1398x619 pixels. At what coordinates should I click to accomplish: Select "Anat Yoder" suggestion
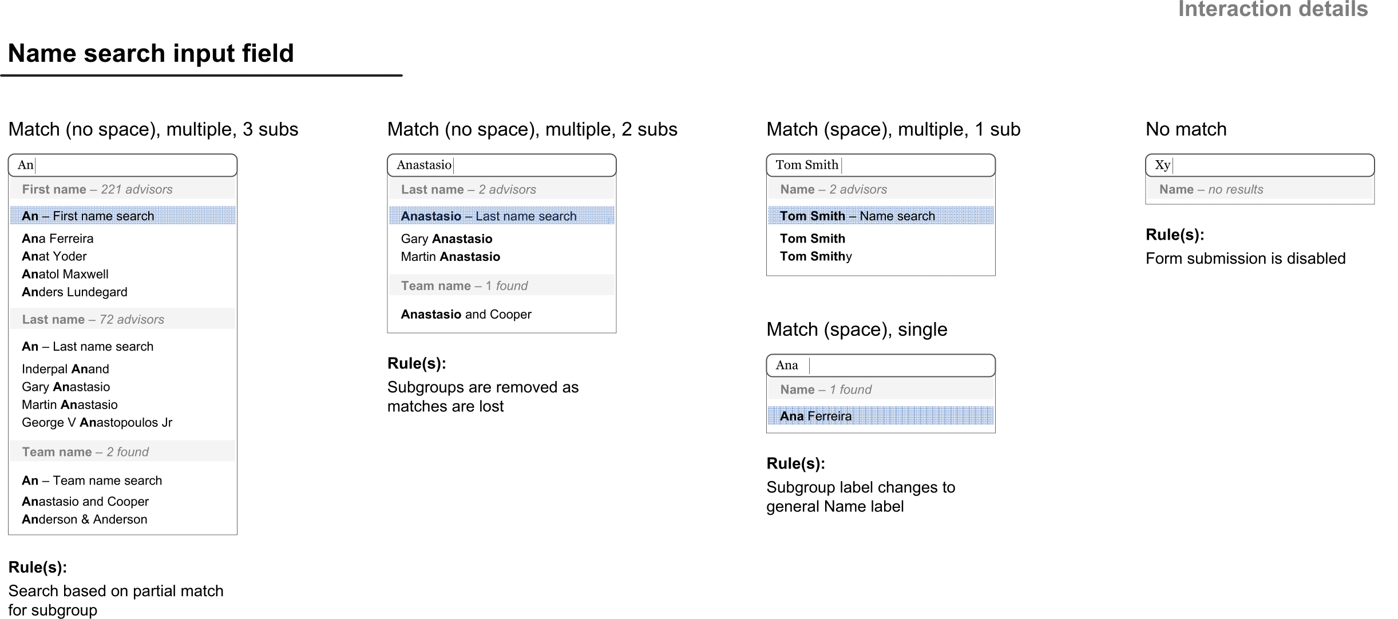click(54, 256)
